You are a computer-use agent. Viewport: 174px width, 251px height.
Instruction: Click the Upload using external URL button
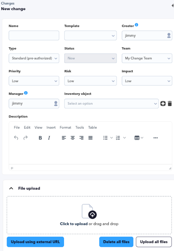click(35, 242)
